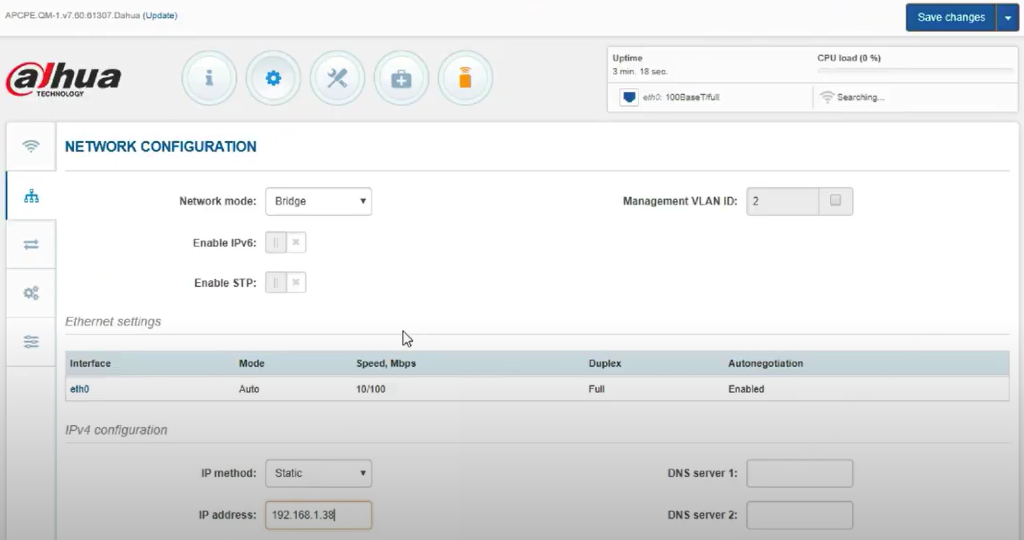1024x540 pixels.
Task: Click the Save changes button
Action: (x=950, y=17)
